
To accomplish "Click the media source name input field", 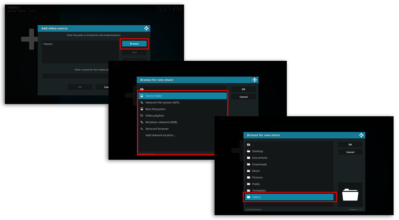I will click(x=75, y=76).
